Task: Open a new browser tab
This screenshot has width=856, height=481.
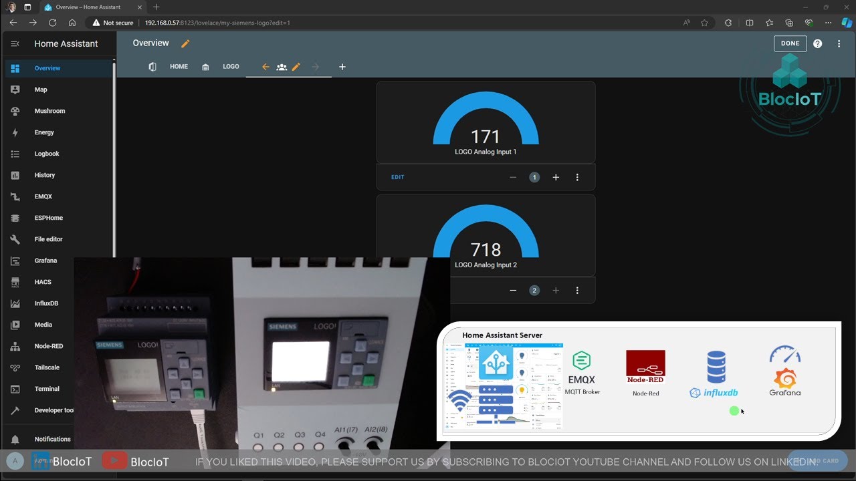Action: (x=156, y=7)
